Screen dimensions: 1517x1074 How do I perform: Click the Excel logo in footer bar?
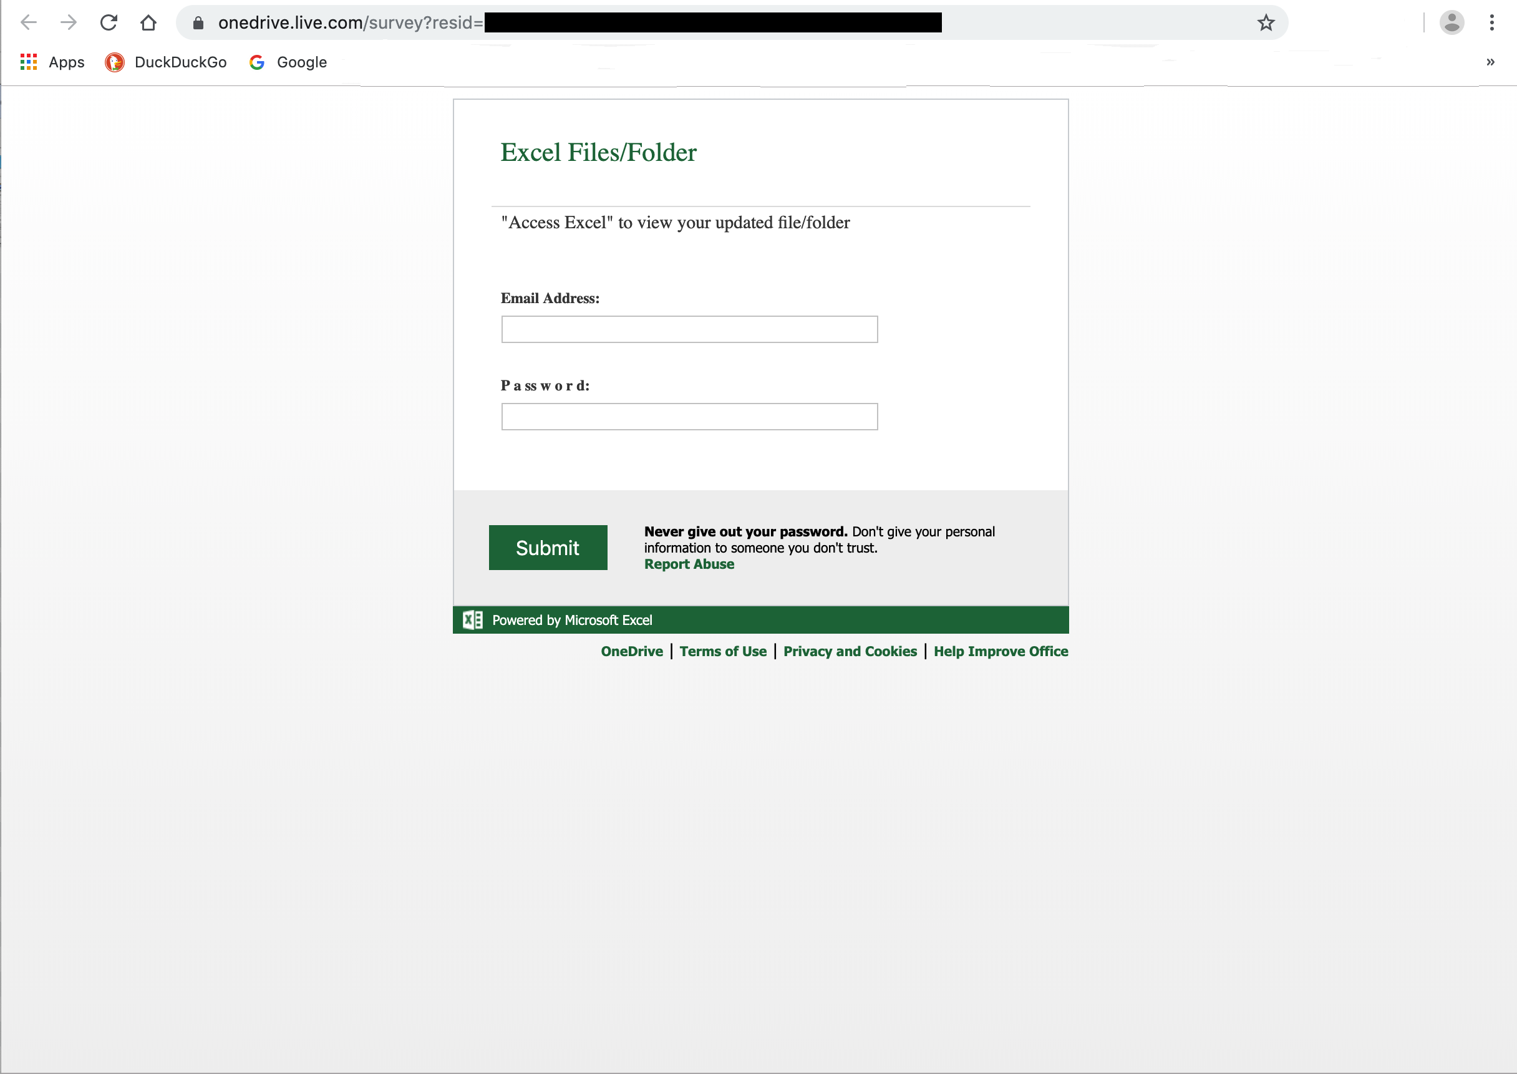tap(472, 620)
